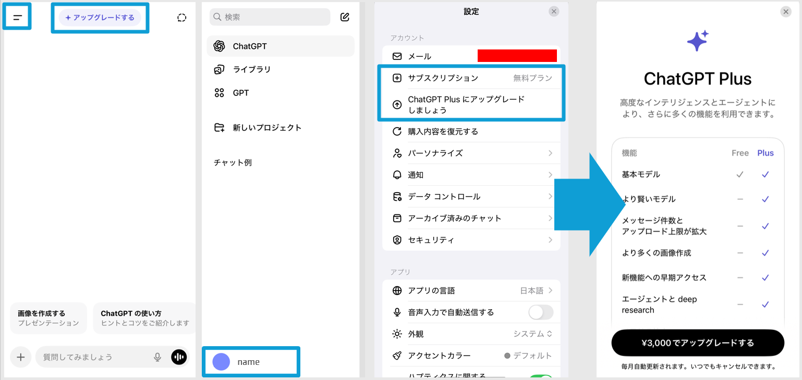
Task: Open the サブスクリプション row
Action: [471, 78]
